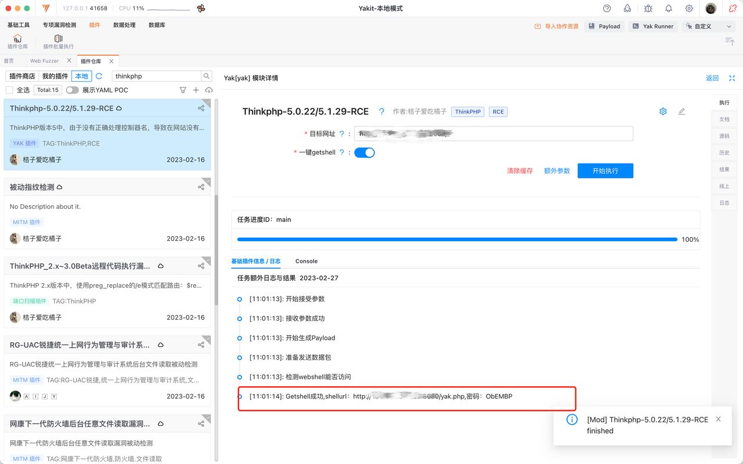Open the 数据库 menu
This screenshot has width=743, height=464.
tap(157, 25)
